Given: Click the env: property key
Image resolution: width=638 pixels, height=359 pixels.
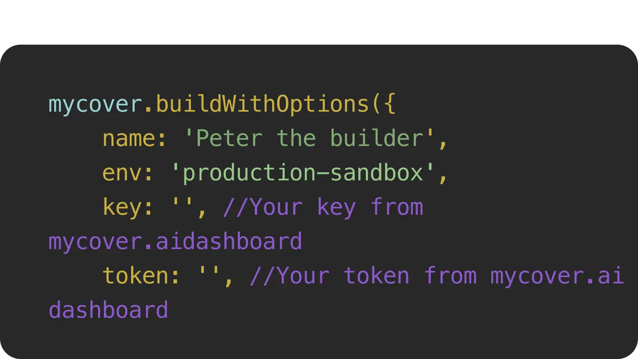Looking at the screenshot, I should coord(128,173).
